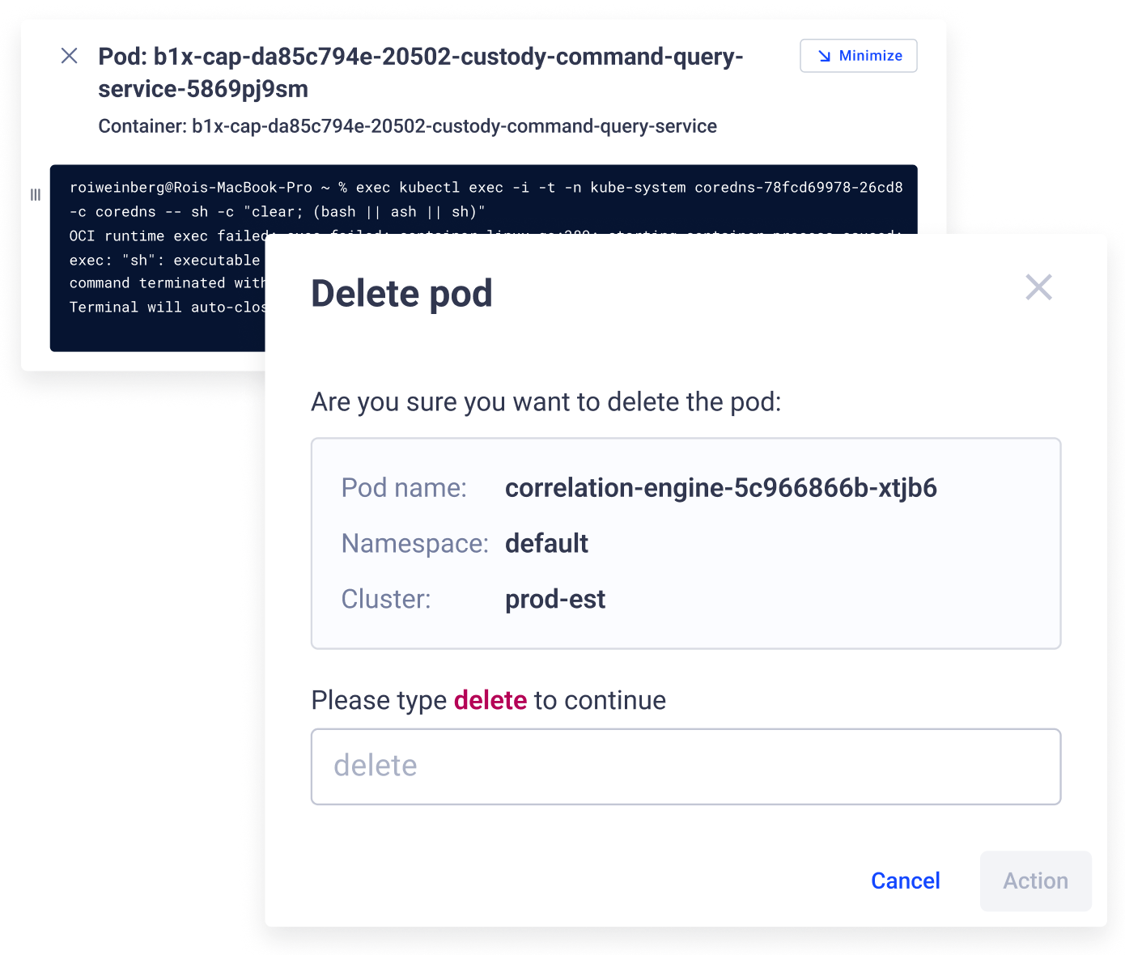Click the Cluster: label

tap(386, 599)
